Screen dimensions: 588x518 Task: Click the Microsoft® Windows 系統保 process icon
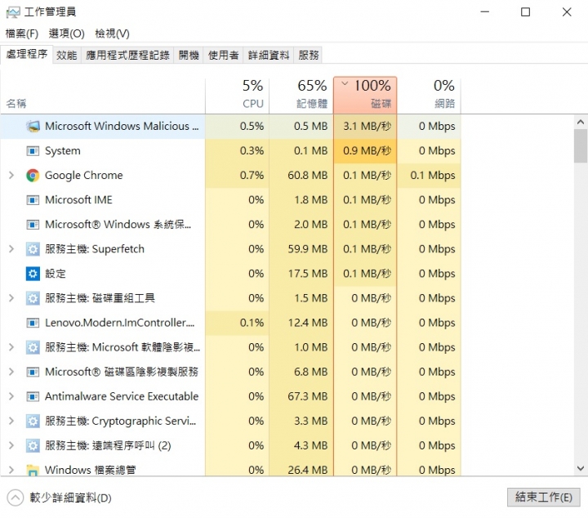click(33, 225)
